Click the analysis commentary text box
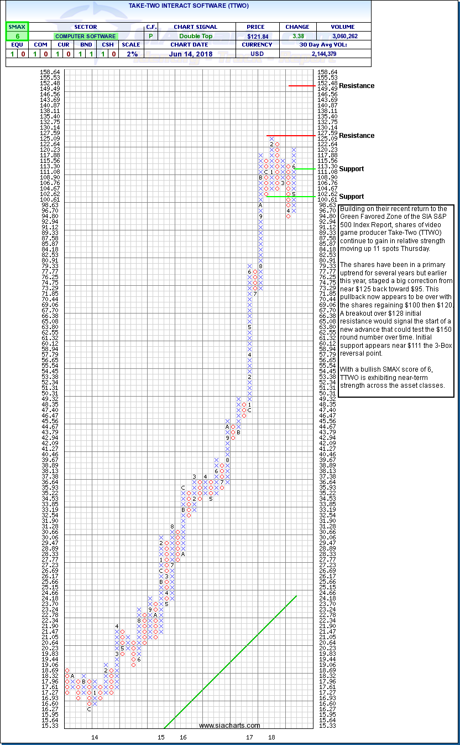 point(396,301)
